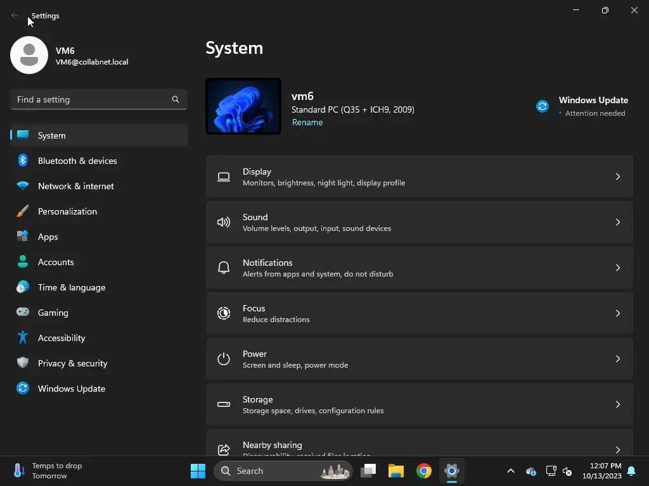Screen dimensions: 649x486
Task: Open the Power settings chevron
Action: 617,359
